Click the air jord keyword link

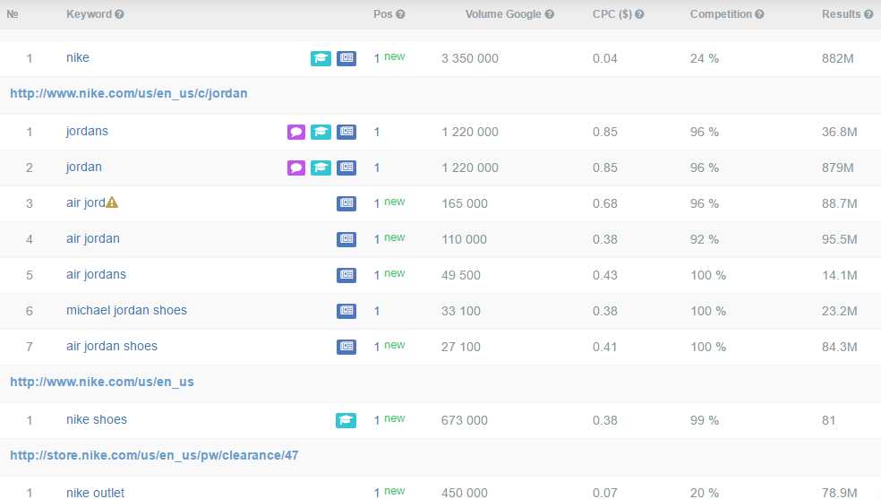[x=86, y=202]
